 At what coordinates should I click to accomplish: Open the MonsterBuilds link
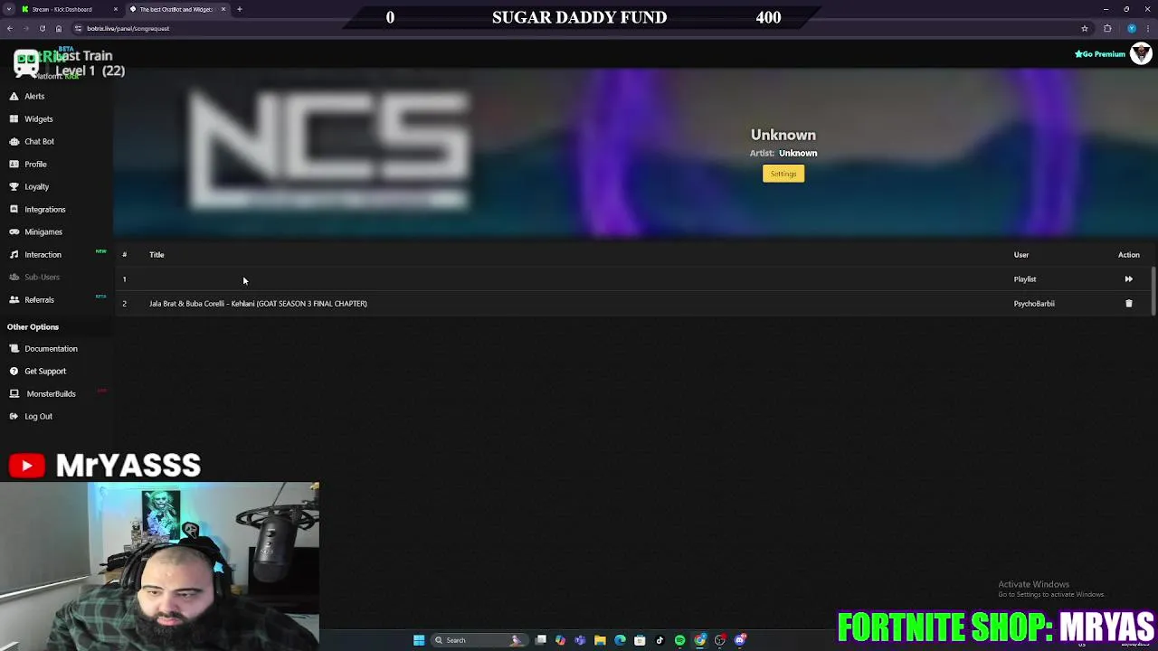(x=43, y=393)
